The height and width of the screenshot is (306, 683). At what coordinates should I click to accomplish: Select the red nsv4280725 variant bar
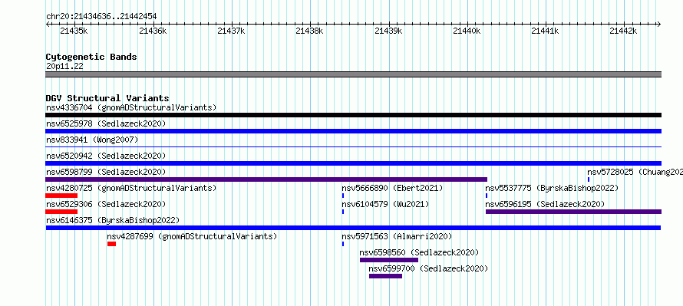61,196
